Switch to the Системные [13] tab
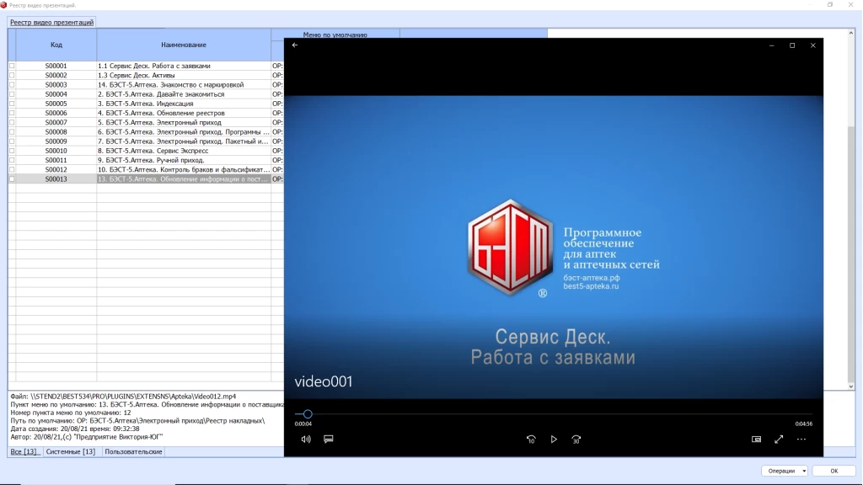Image resolution: width=863 pixels, height=485 pixels. pos(71,452)
